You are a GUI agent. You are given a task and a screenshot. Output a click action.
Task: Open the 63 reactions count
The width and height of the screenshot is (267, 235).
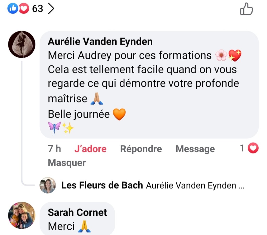[x=37, y=9]
